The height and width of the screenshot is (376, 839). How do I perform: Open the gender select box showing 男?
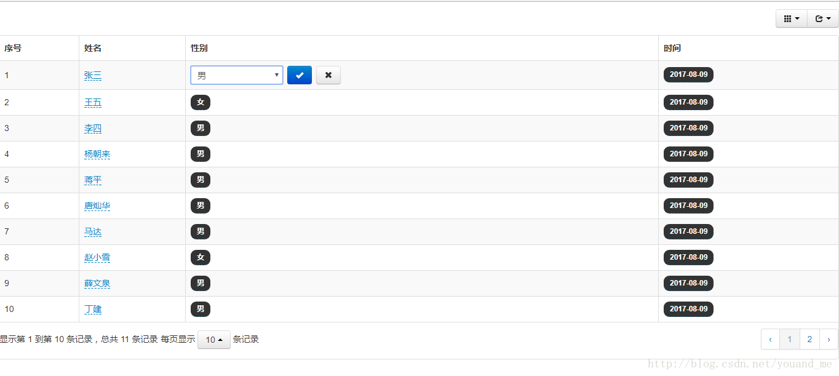[x=237, y=75]
